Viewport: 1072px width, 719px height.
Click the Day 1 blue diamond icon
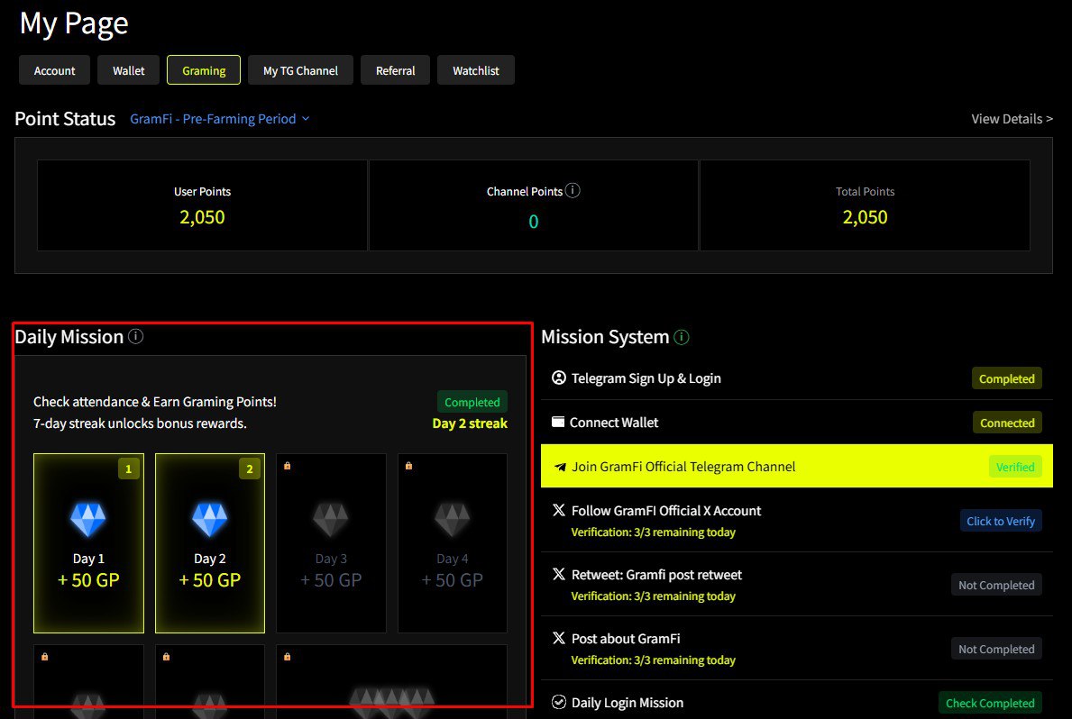(88, 520)
